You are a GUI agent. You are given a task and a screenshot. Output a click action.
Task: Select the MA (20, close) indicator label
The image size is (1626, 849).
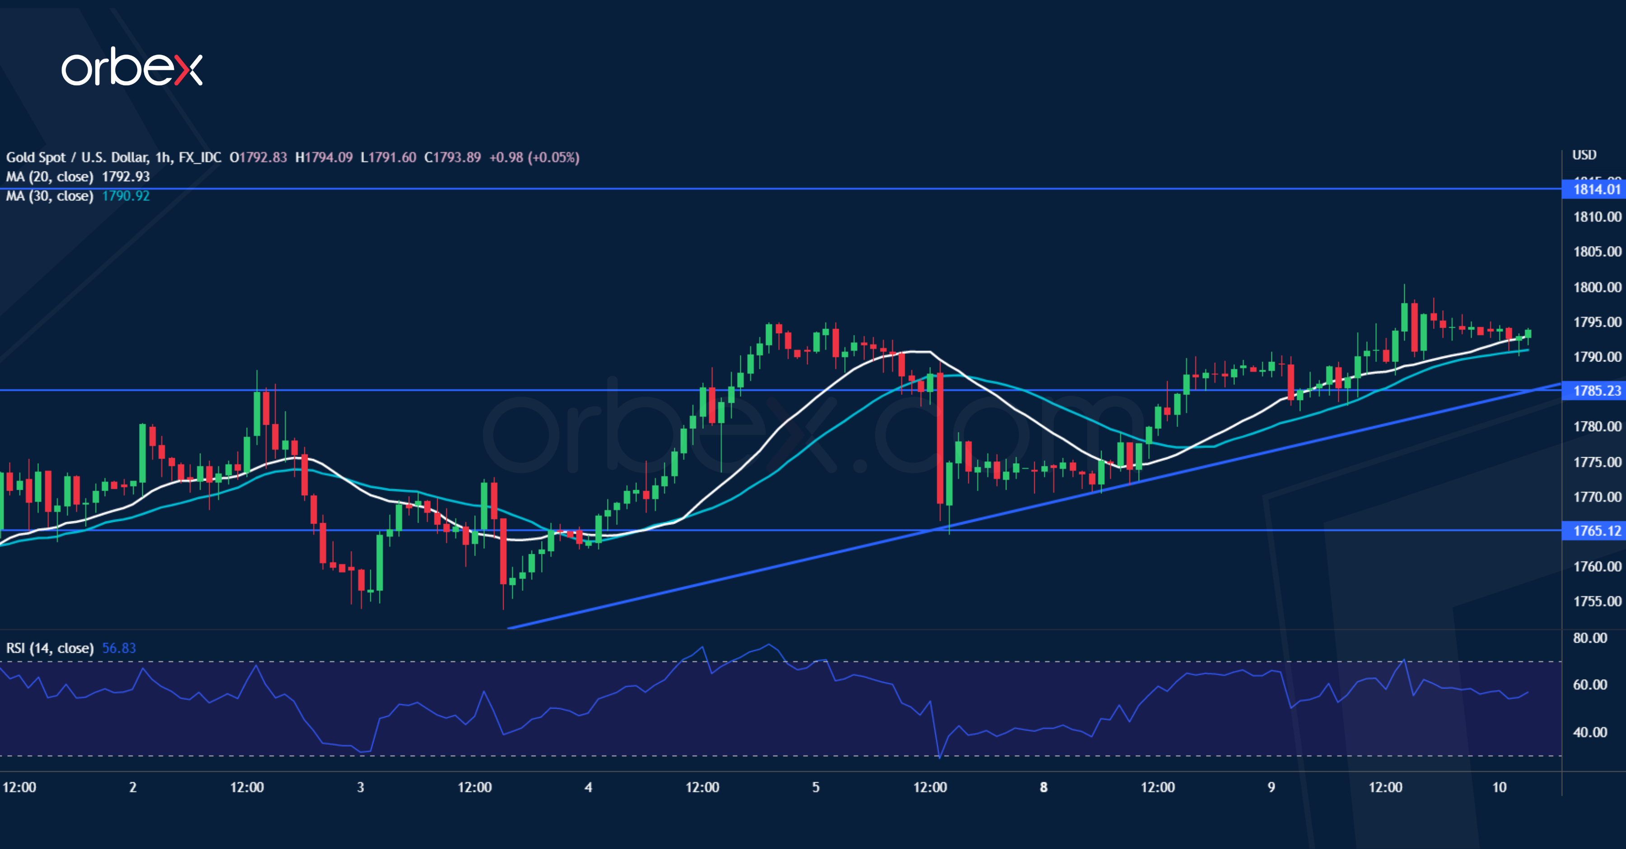[49, 176]
